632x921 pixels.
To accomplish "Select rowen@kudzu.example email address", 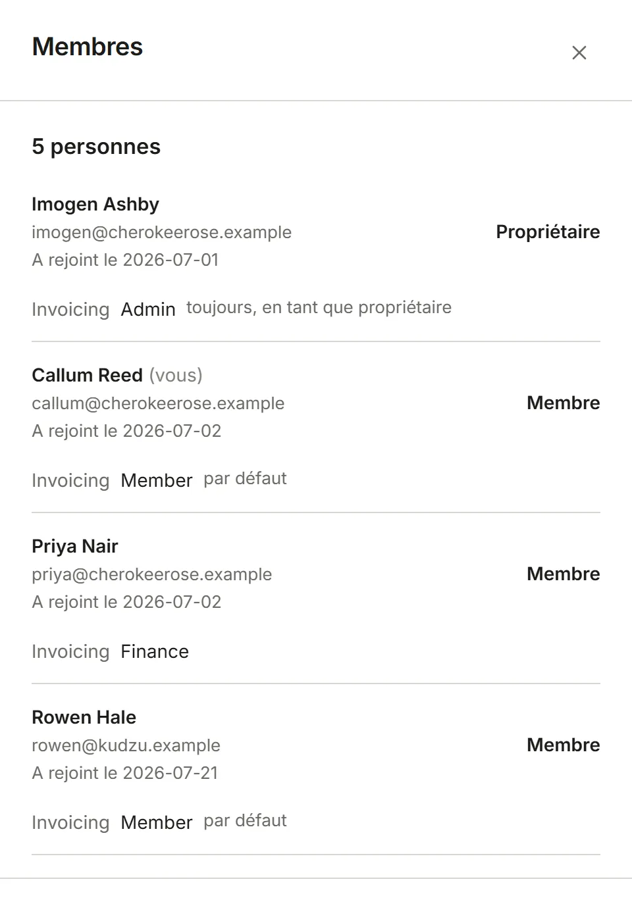I will (126, 745).
